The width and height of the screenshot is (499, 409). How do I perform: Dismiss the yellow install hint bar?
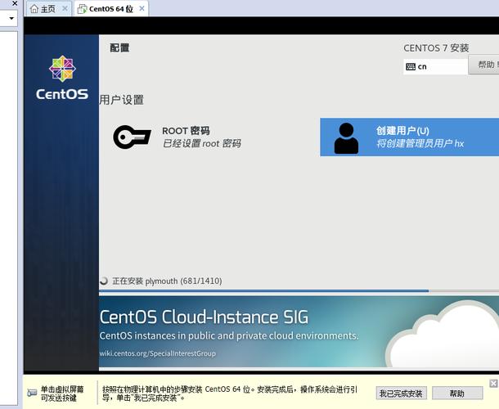point(493,383)
